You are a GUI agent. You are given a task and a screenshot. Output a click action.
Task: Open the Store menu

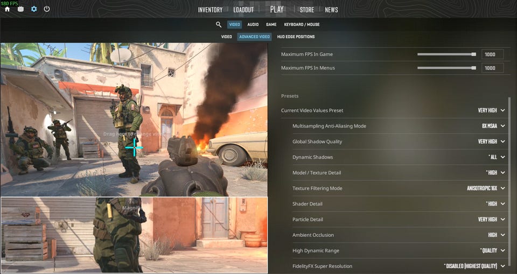306,10
